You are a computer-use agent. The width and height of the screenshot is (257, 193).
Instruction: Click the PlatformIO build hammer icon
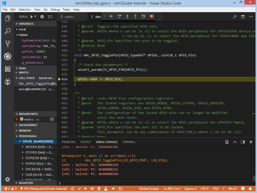pyautogui.click(x=235, y=17)
